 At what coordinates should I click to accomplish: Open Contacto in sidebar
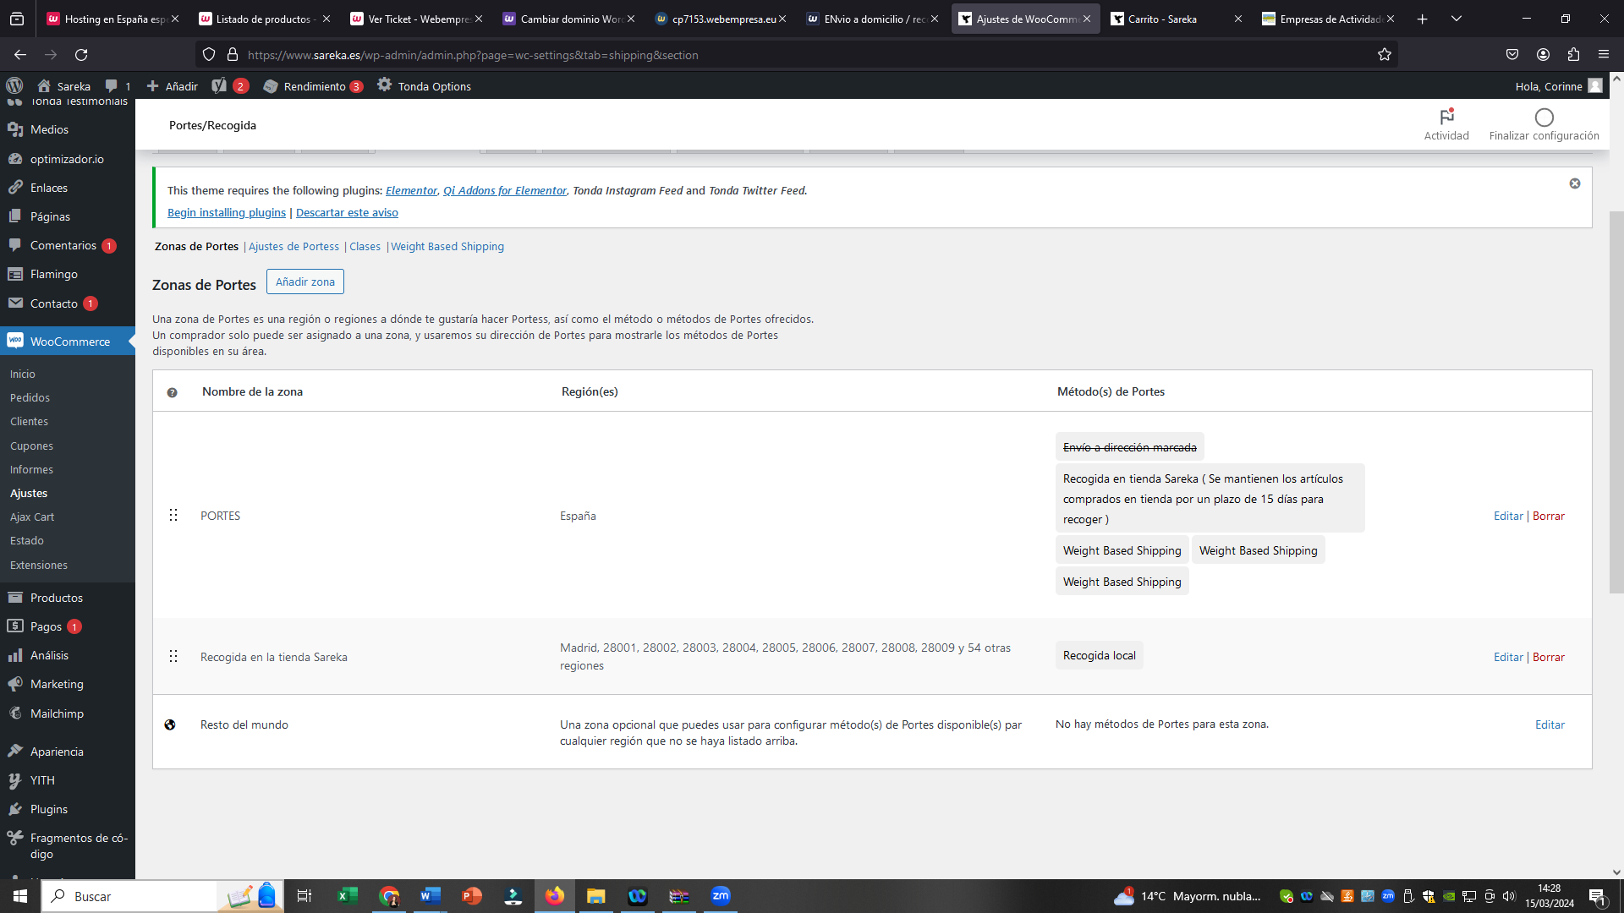tap(54, 303)
